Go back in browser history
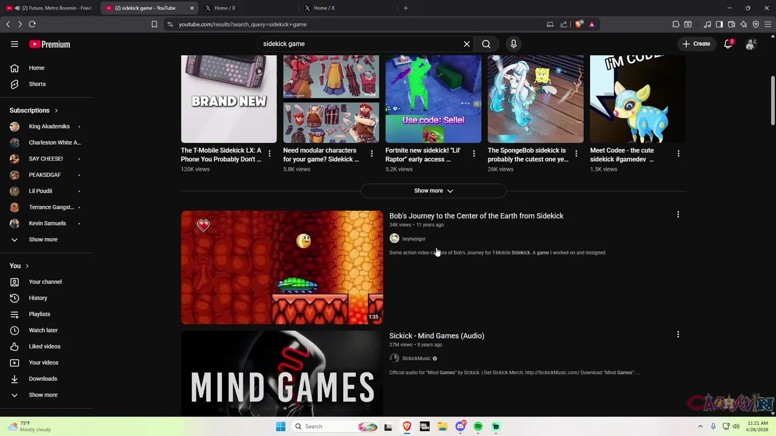This screenshot has width=776, height=436. [8, 24]
